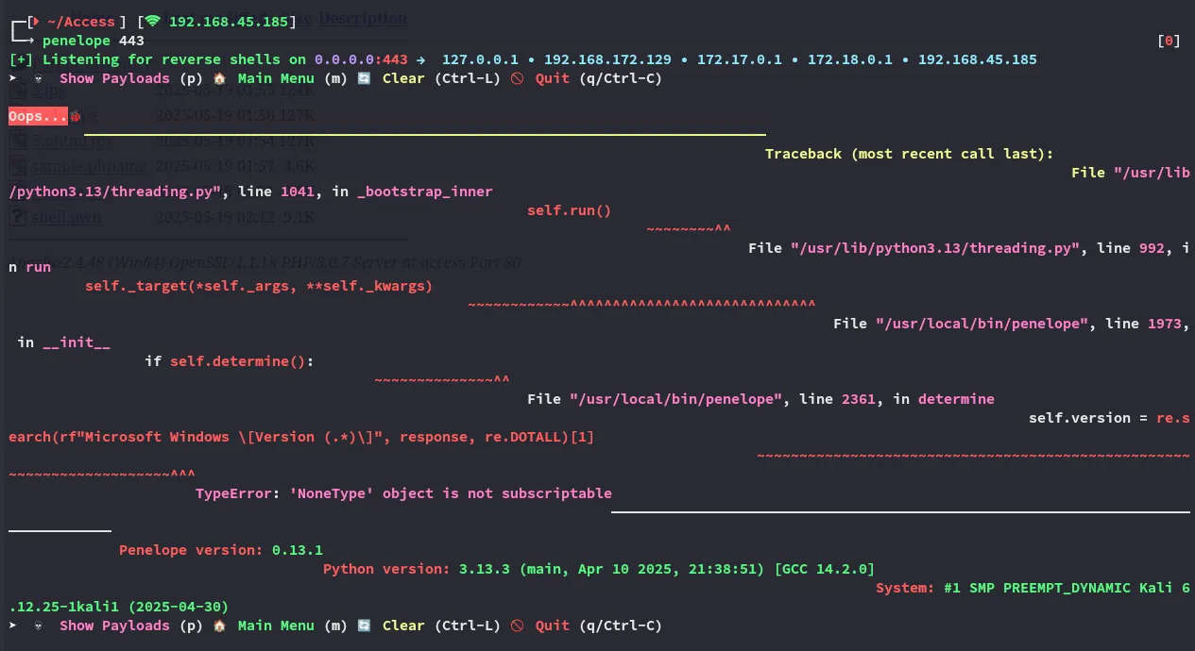1195x651 pixels.
Task: Click the house icon in the top menu line
Action: [x=220, y=78]
